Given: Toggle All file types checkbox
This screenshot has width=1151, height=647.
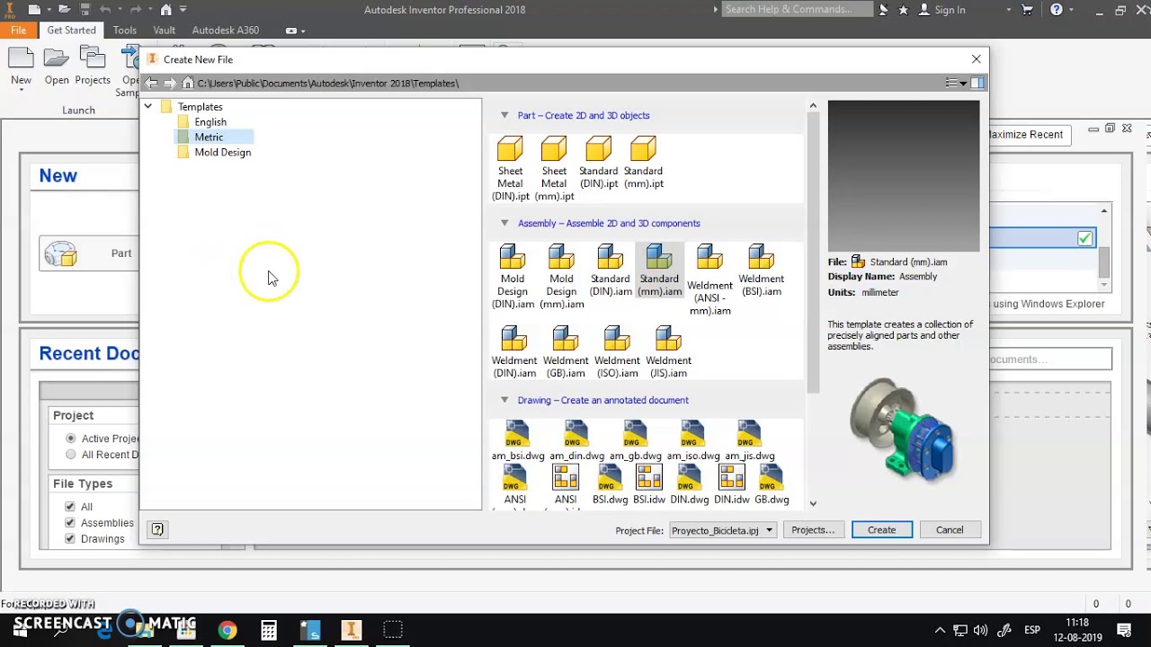Looking at the screenshot, I should (70, 507).
